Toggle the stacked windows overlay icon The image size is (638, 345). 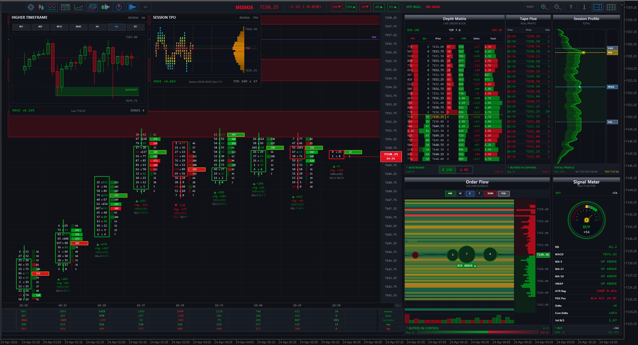point(92,7)
